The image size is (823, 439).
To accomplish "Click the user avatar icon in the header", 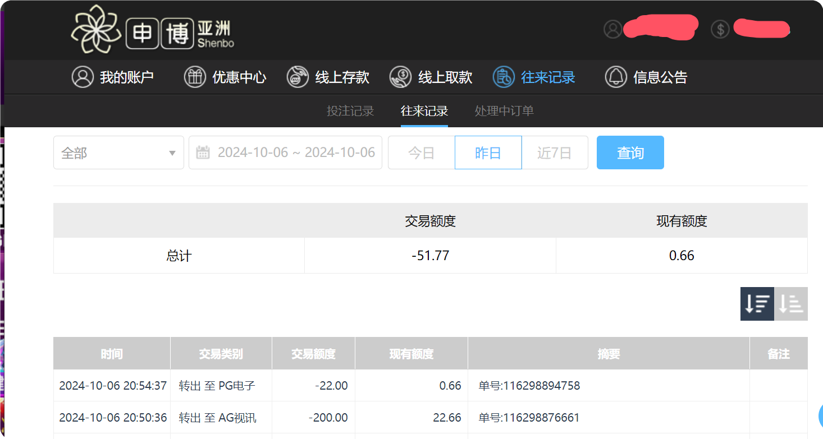I will click(613, 29).
